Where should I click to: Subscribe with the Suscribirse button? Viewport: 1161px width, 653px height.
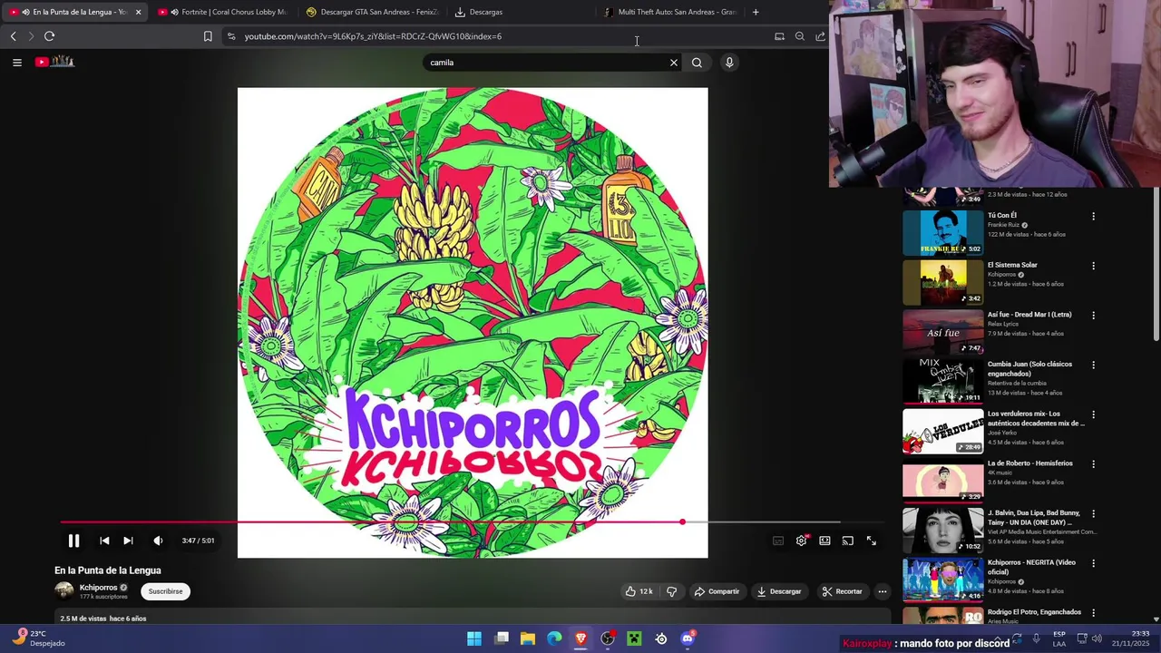pyautogui.click(x=165, y=591)
